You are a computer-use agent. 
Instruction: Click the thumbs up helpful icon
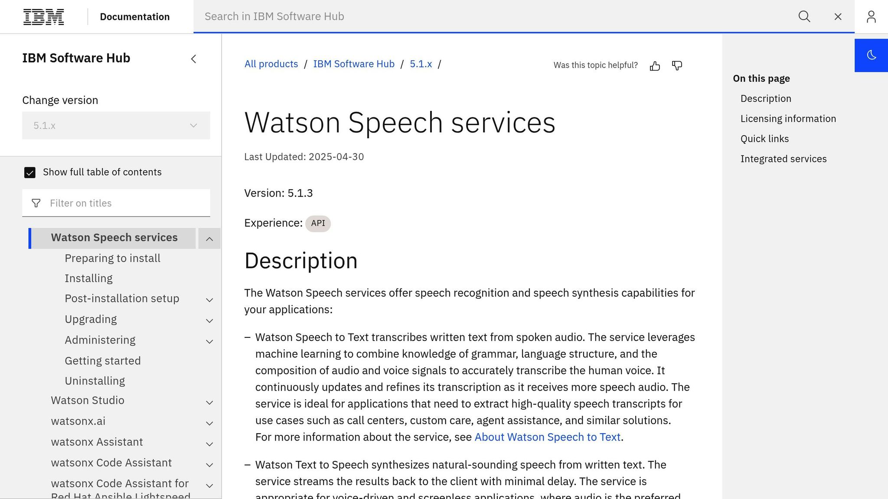[x=655, y=65]
